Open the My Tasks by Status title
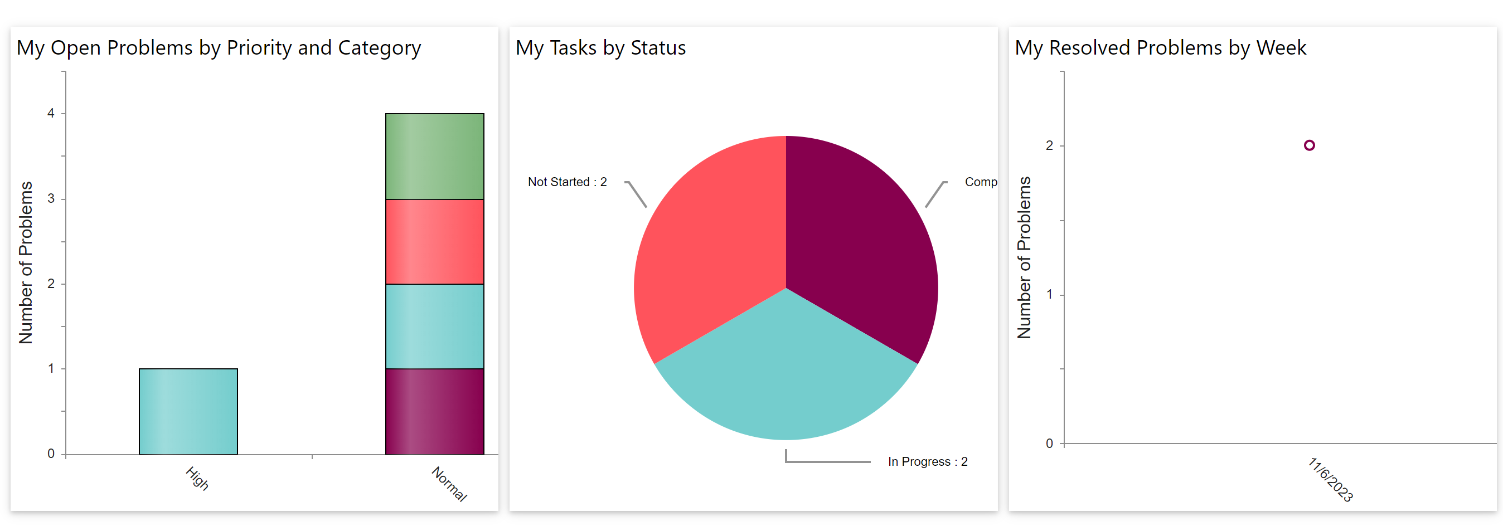This screenshot has height=531, width=1503. tap(600, 48)
